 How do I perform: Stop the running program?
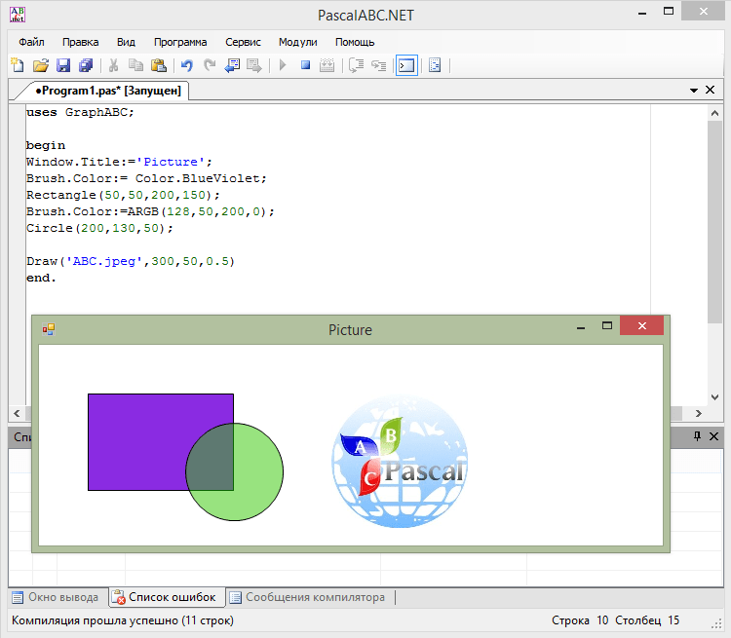305,65
